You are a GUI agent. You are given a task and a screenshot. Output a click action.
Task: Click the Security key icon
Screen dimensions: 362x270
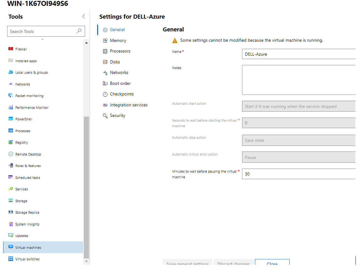pyautogui.click(x=105, y=116)
